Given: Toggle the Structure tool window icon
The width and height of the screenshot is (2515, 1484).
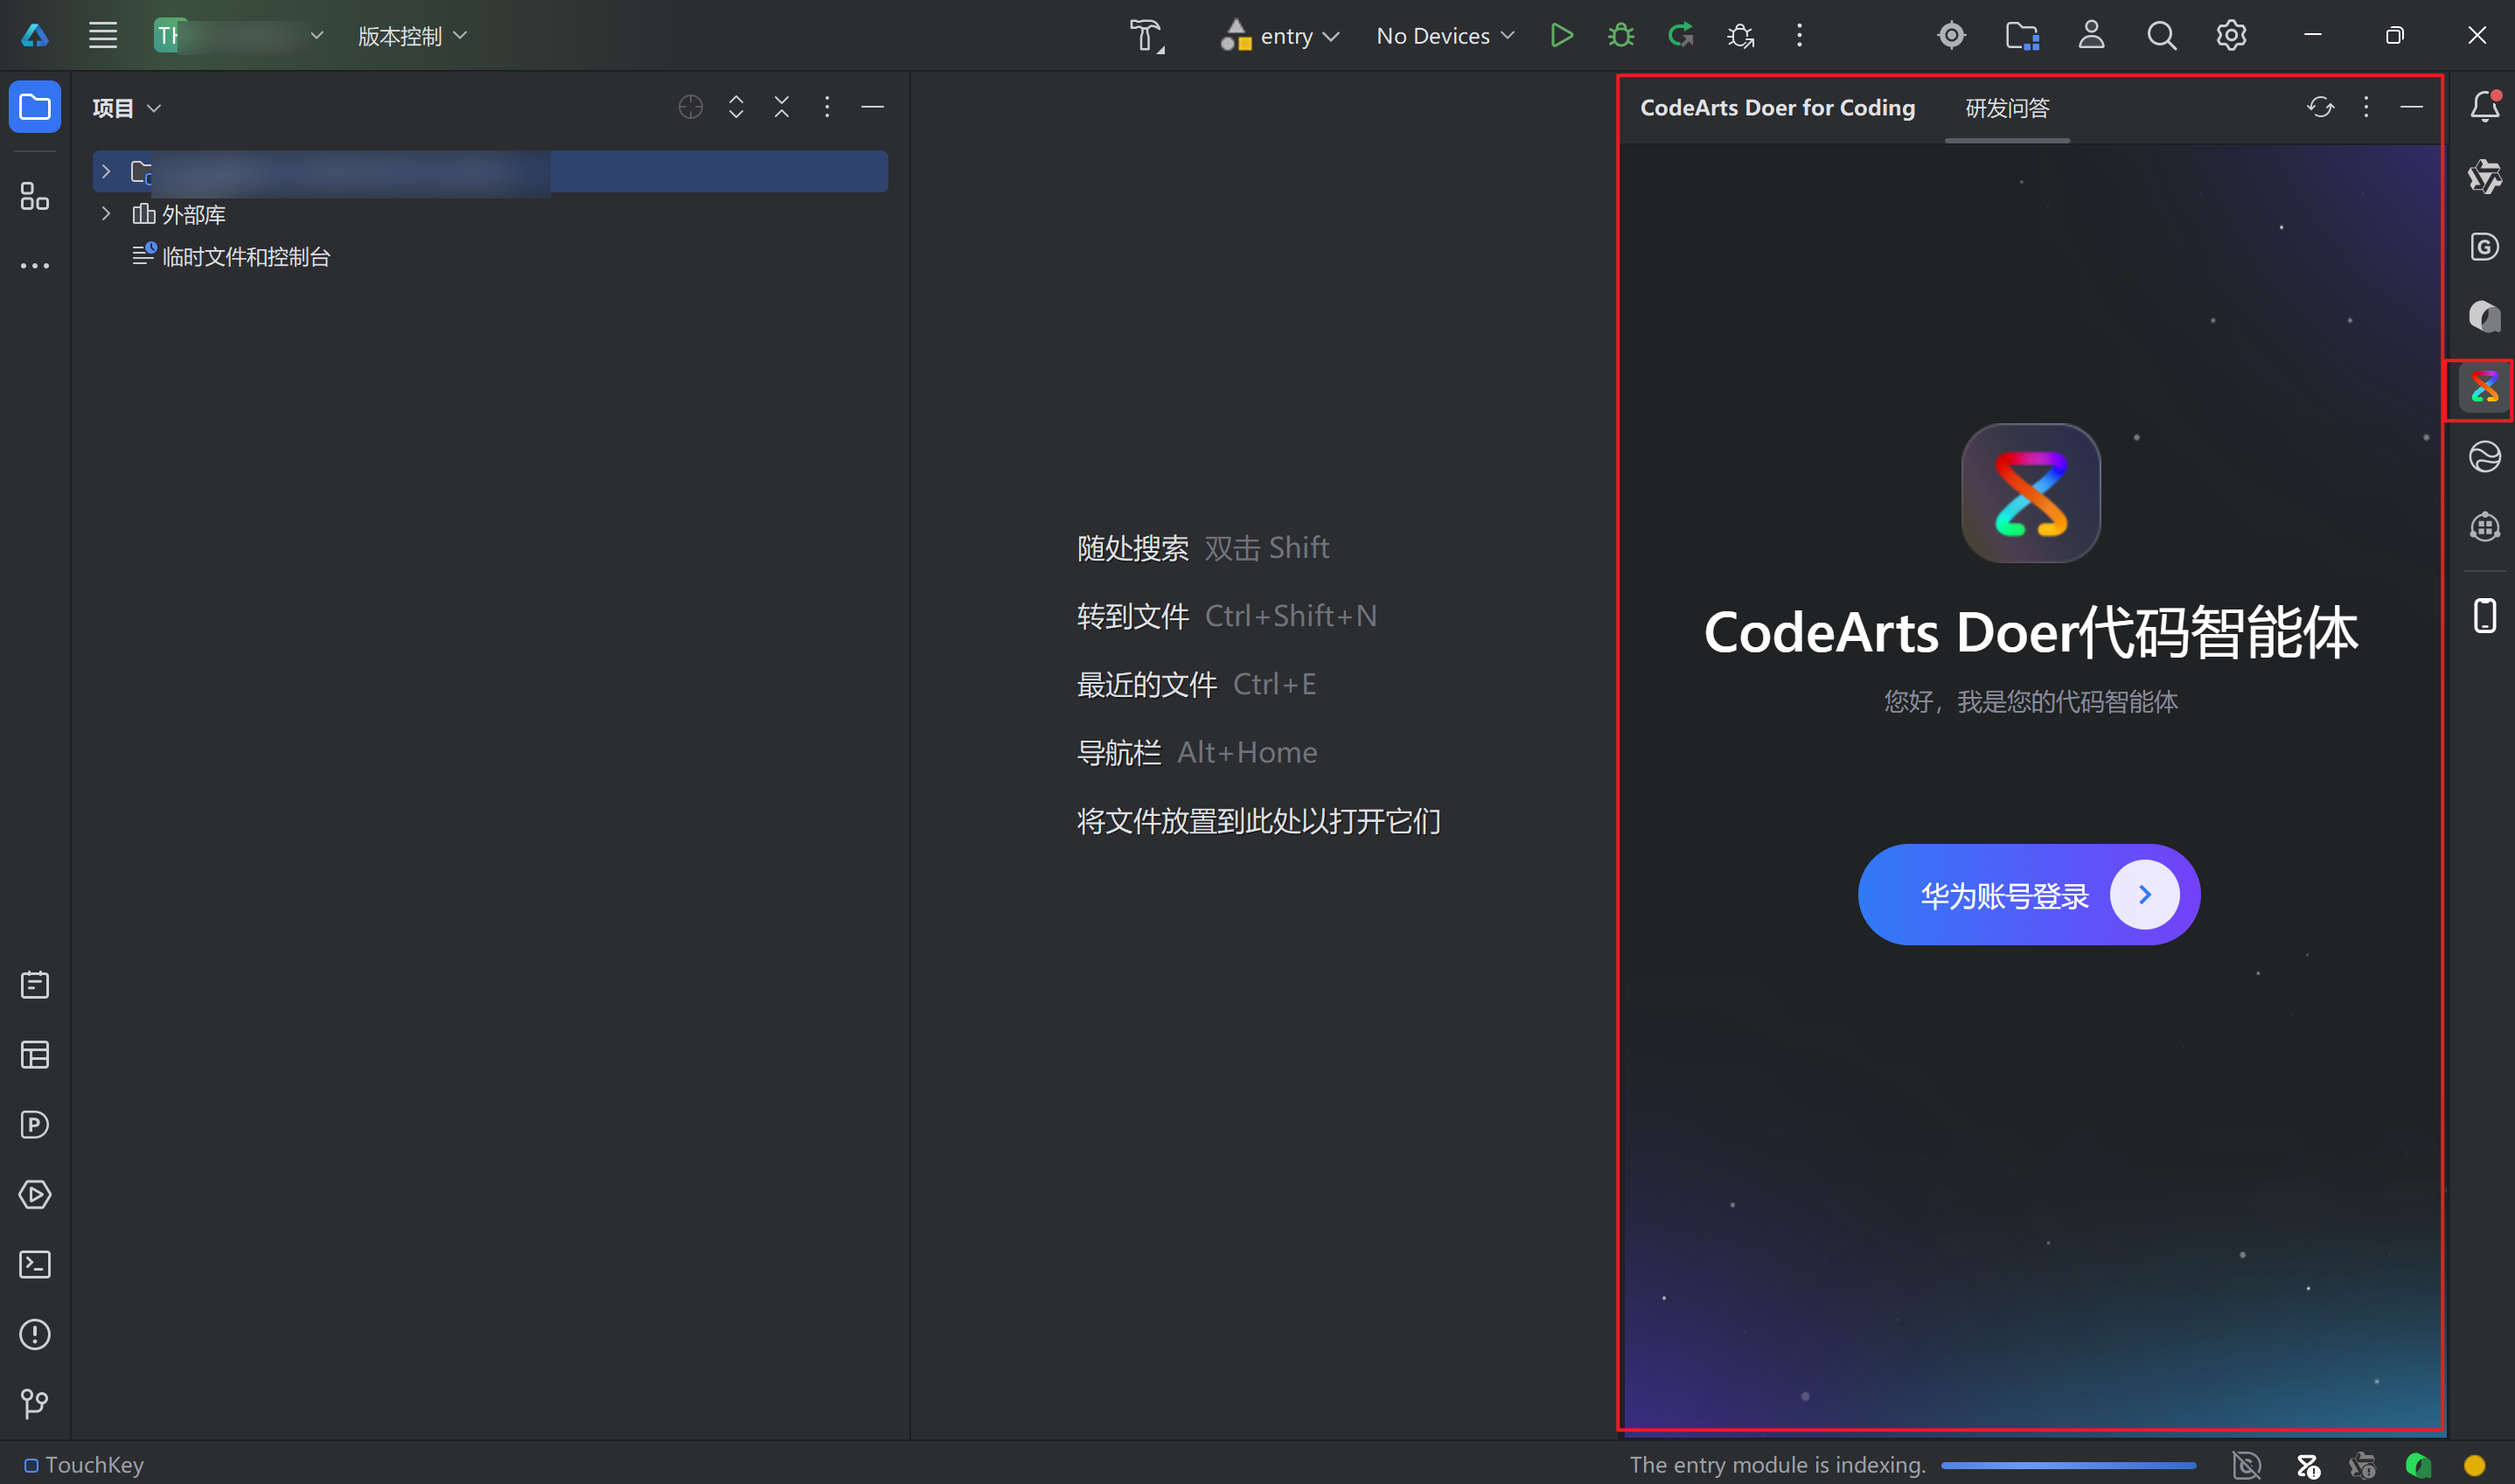Looking at the screenshot, I should 35,197.
